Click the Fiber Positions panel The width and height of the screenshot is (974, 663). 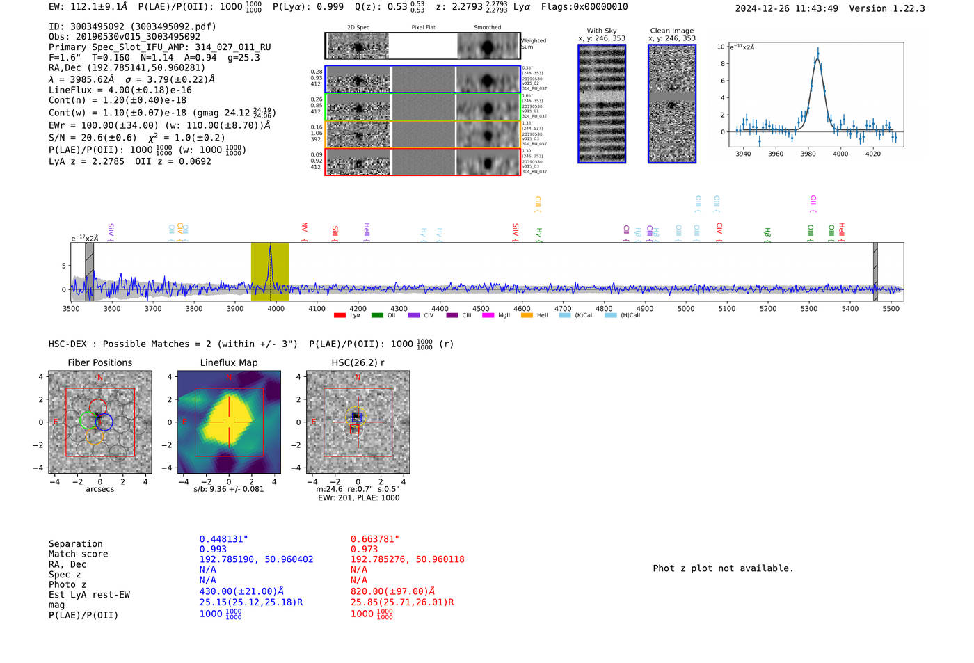click(100, 422)
